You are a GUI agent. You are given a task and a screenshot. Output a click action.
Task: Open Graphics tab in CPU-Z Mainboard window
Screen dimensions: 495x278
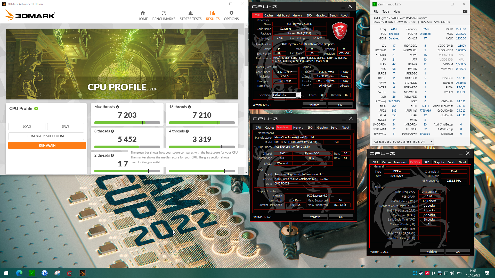(x=322, y=128)
